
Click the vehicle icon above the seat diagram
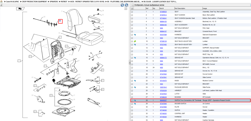coord(20,9)
